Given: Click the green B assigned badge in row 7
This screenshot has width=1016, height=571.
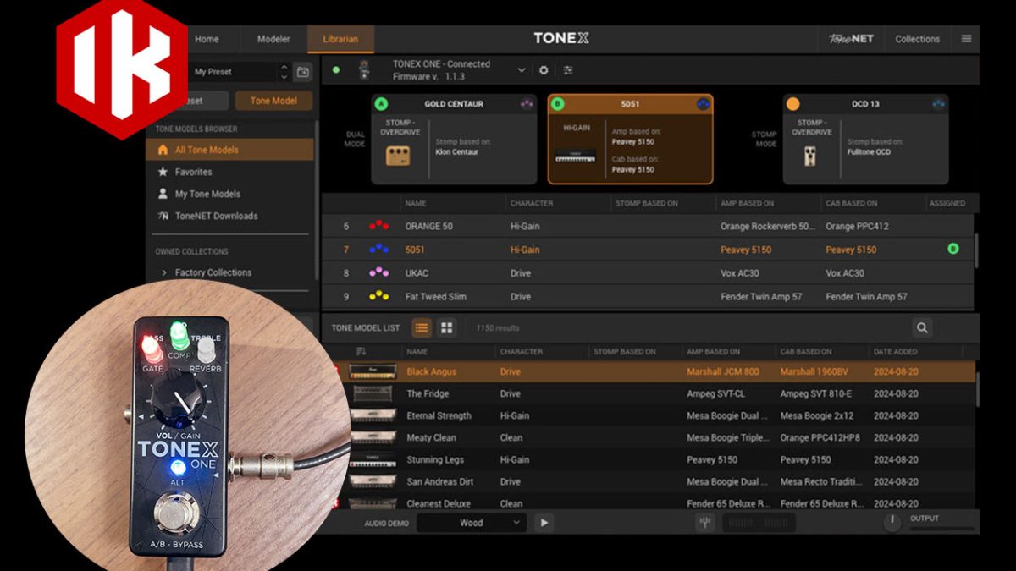Looking at the screenshot, I should click(953, 250).
